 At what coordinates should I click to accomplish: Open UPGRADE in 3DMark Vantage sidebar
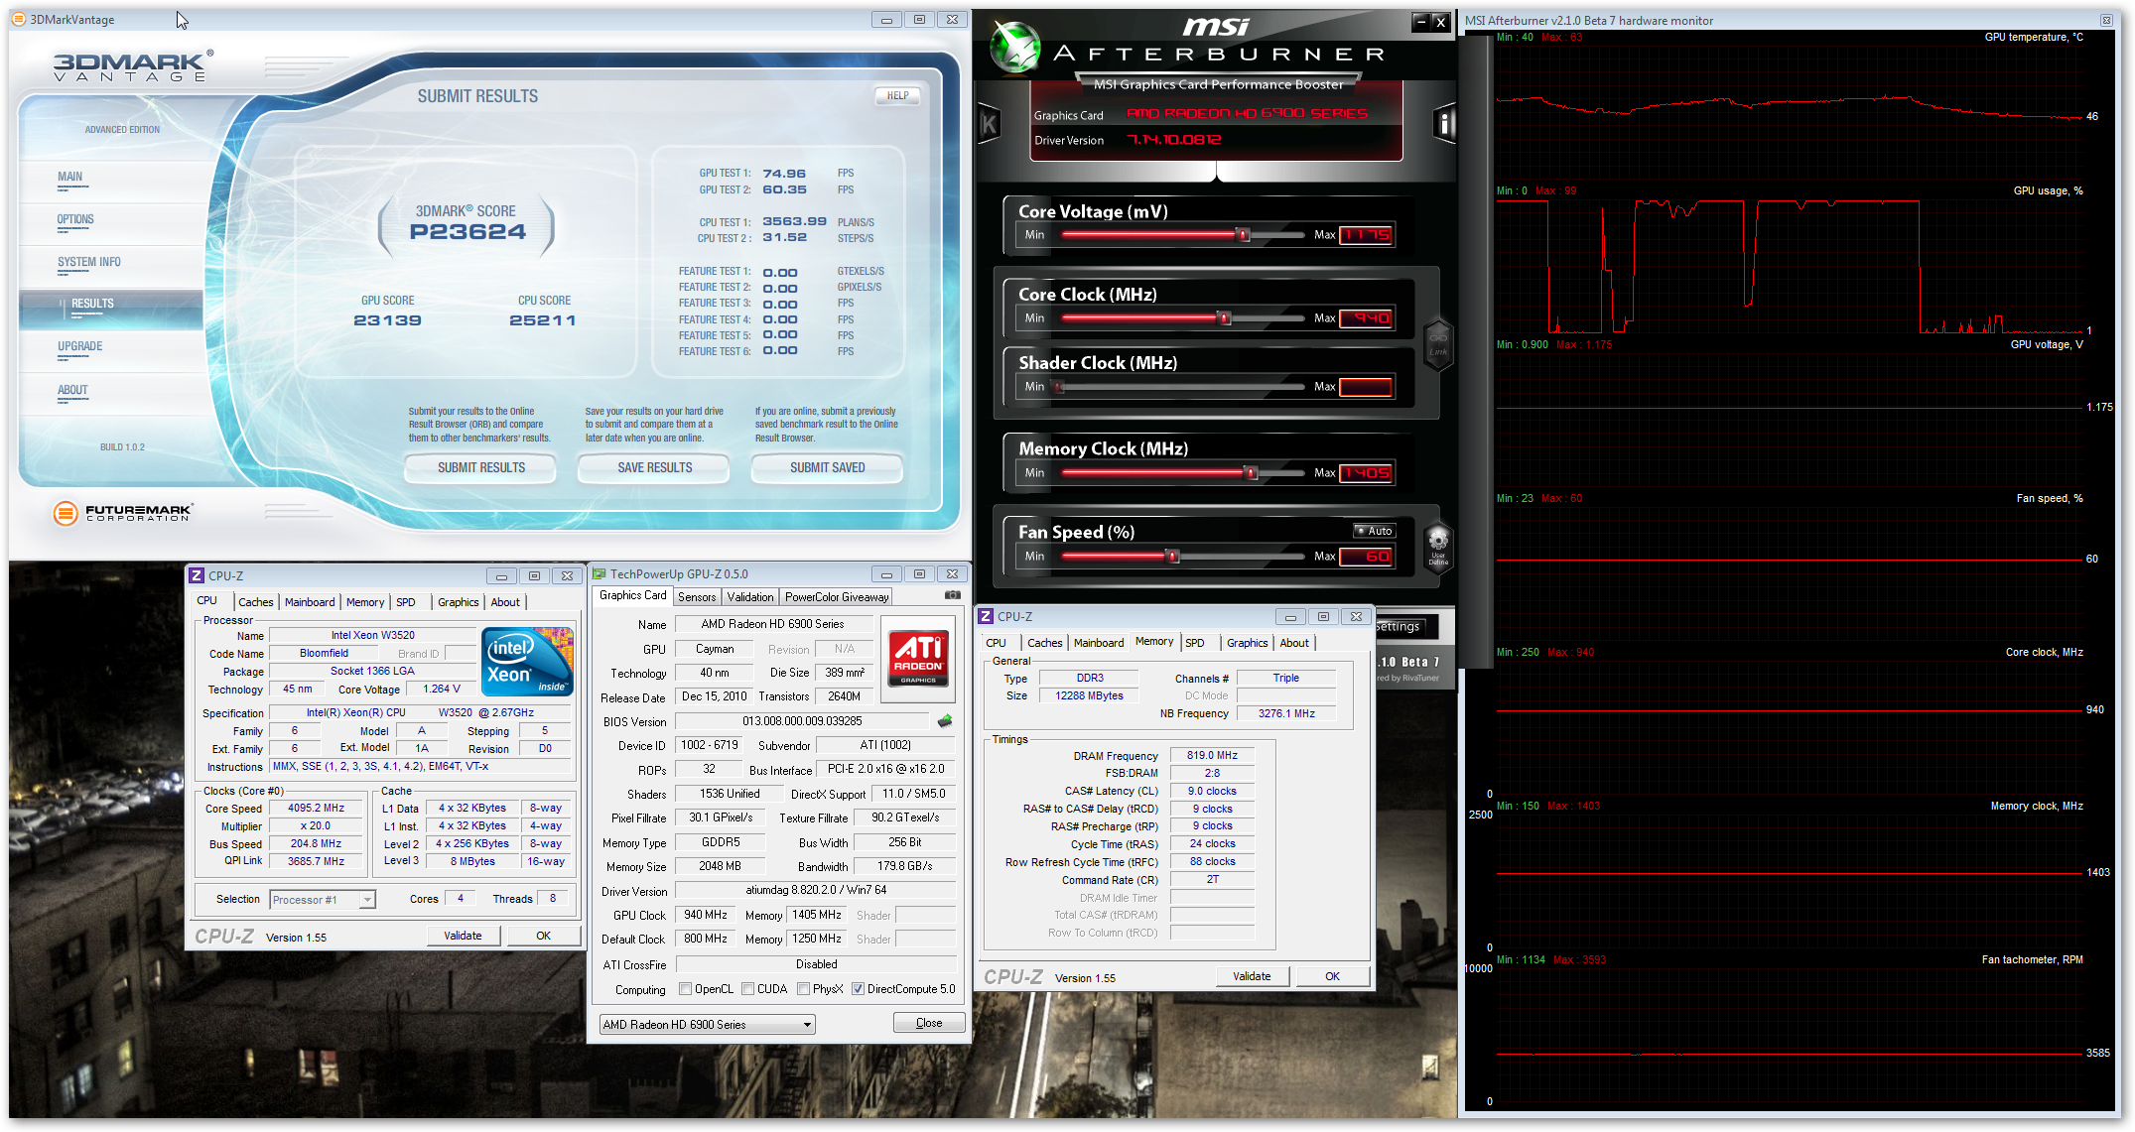pos(80,346)
